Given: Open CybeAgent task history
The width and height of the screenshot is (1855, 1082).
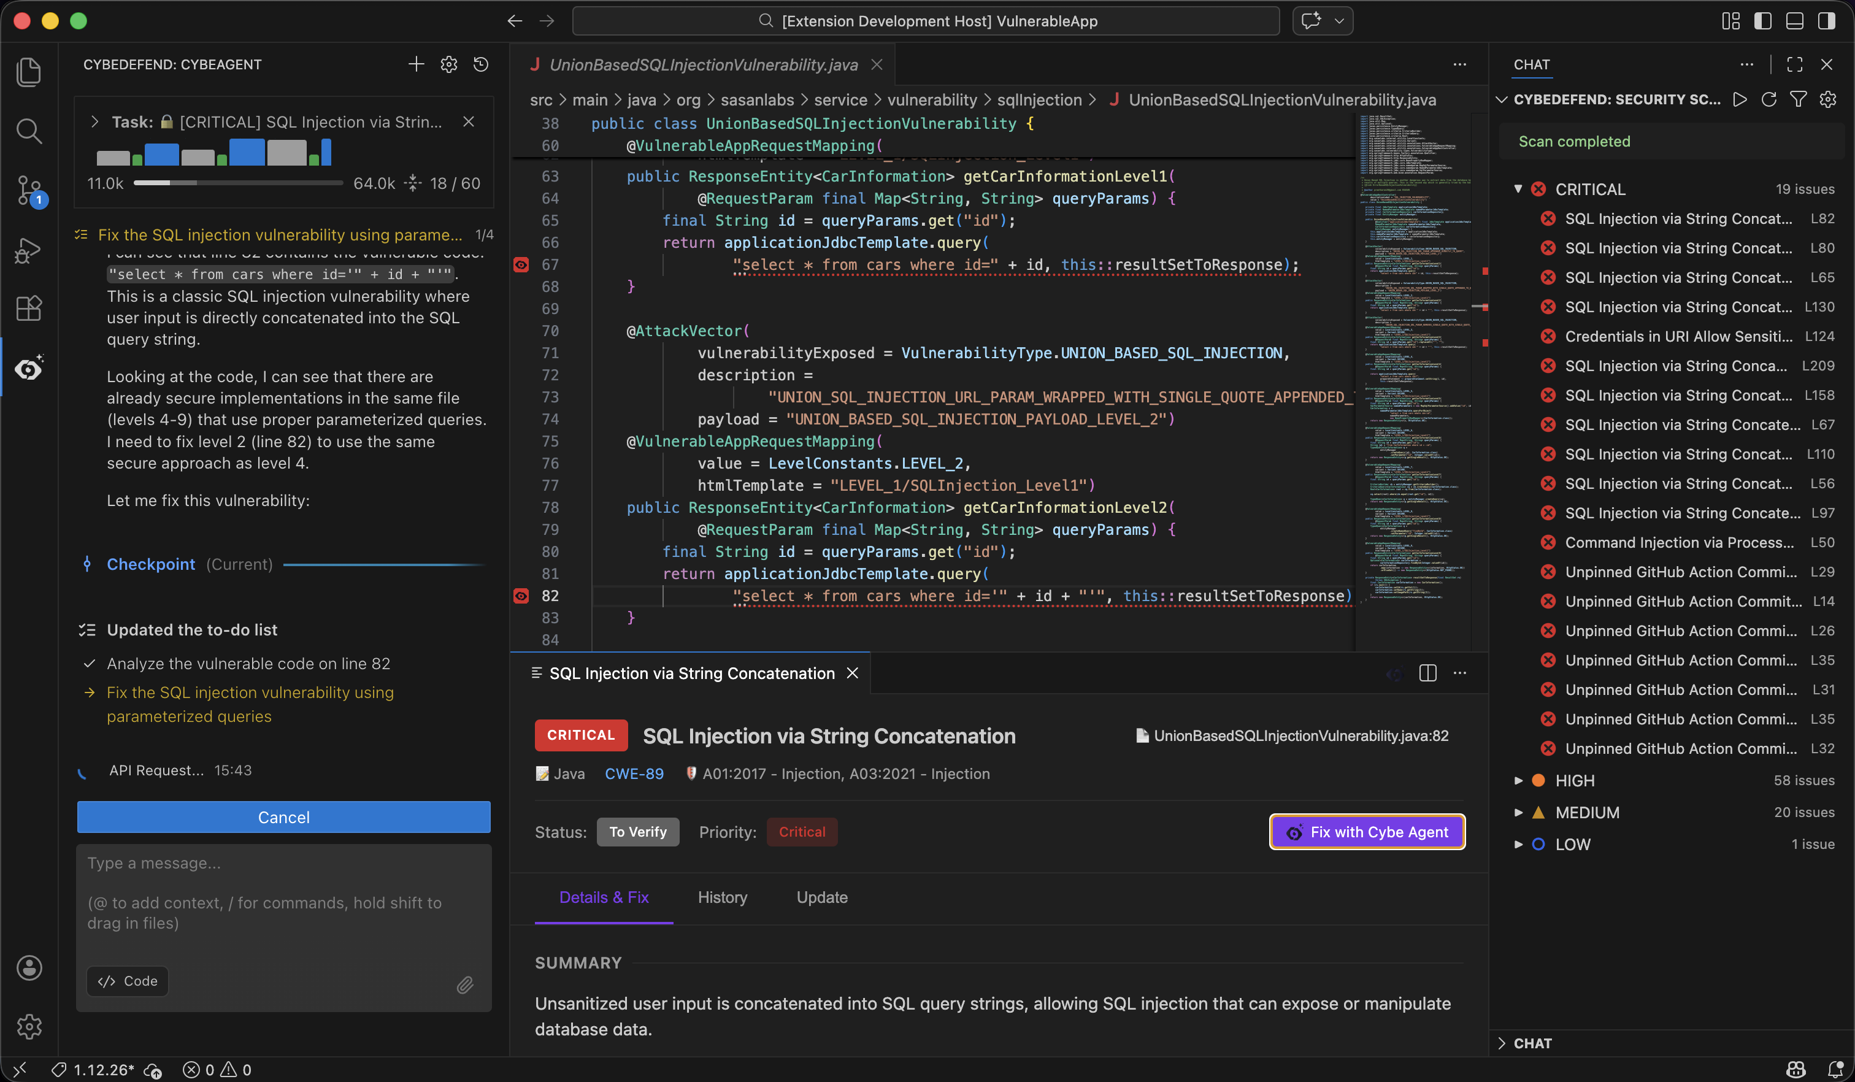Looking at the screenshot, I should [x=481, y=64].
